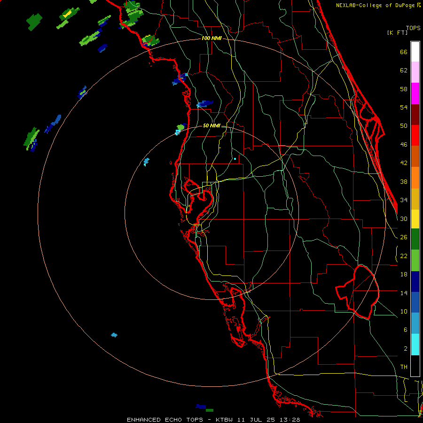Click the dark green legend swatch
Screen dimensions: 423x423
415,239
